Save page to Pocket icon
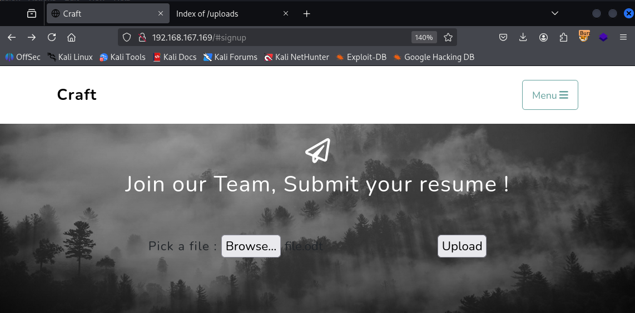The image size is (635, 313). pyautogui.click(x=503, y=37)
